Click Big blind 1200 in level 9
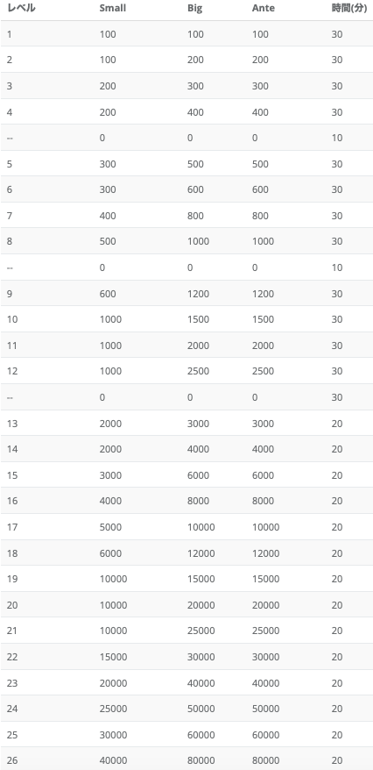 pos(198,294)
